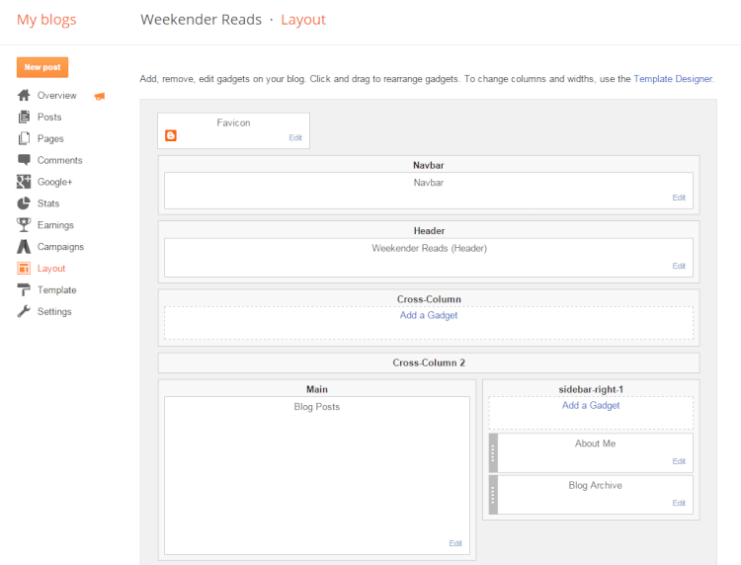Click the Weekender Reads blog title
Screen dimensions: 741x565
pos(201,20)
